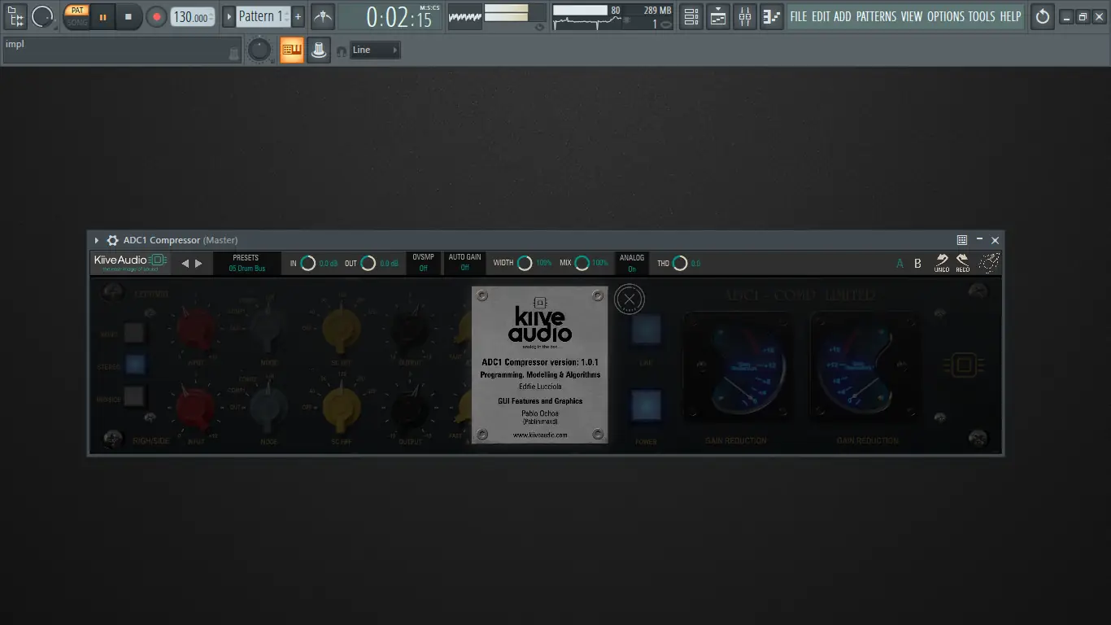This screenshot has width=1111, height=625.
Task: Click the IN gain knob
Action: click(x=308, y=263)
